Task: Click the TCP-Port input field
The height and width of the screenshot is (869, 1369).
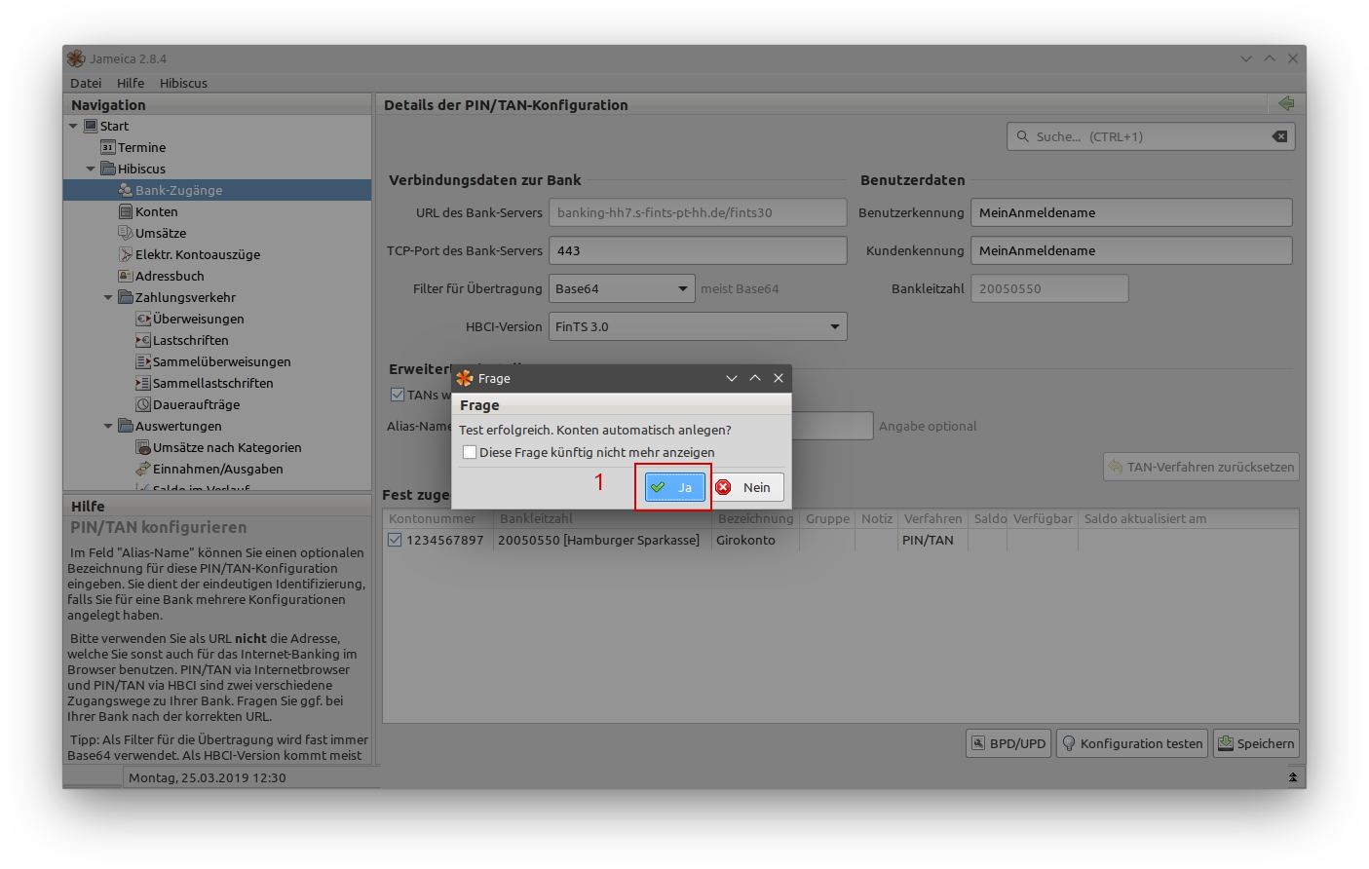Action: click(x=698, y=250)
